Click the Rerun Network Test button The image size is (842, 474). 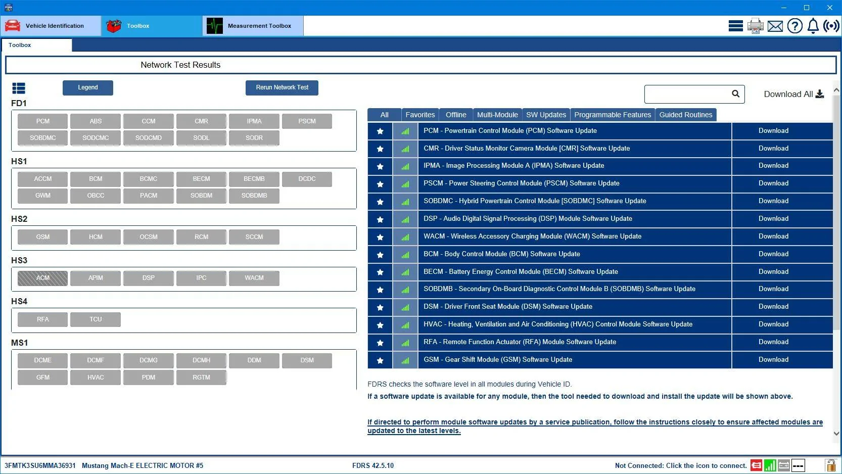[282, 87]
